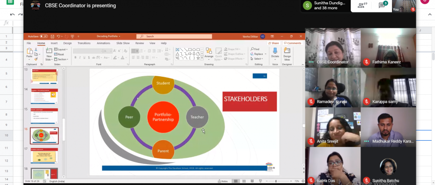Expand the shapes gallery More arrow
Viewport: 435px width, 185px height.
tap(202, 58)
